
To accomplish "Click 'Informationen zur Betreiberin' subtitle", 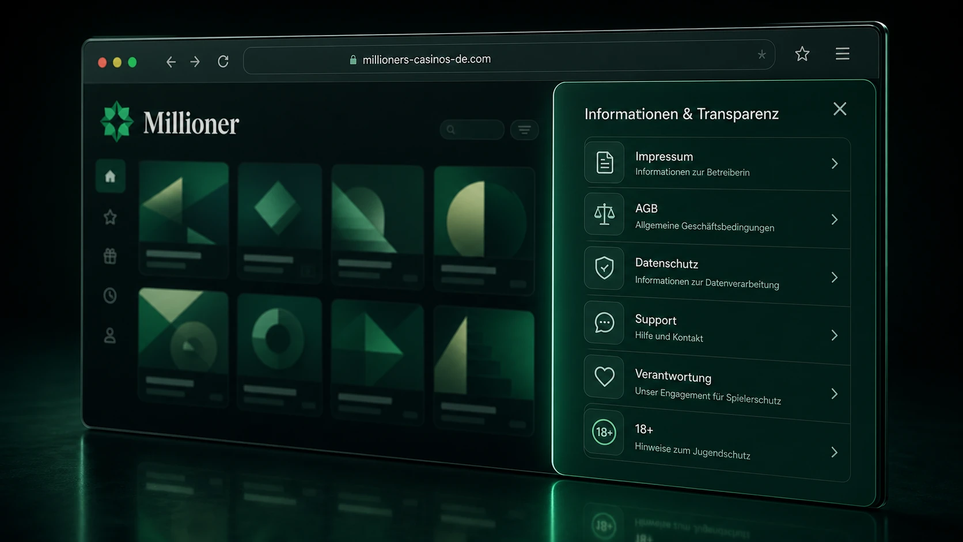I will point(692,172).
